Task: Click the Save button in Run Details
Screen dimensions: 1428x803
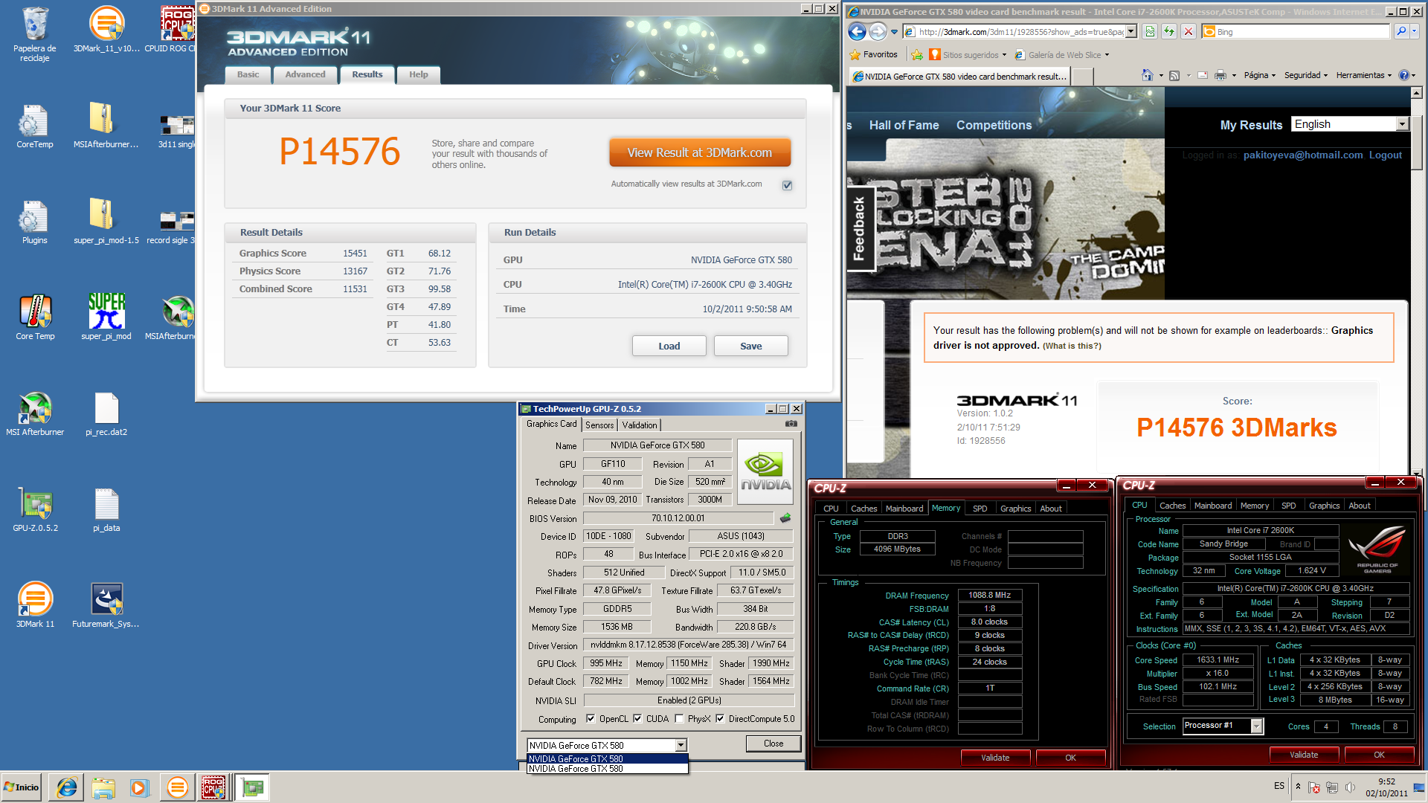Action: coord(750,346)
